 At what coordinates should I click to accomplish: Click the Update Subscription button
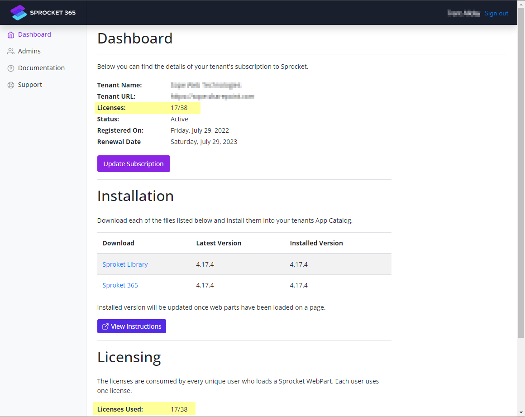pyautogui.click(x=134, y=164)
